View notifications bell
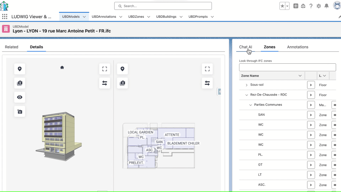 (x=327, y=6)
